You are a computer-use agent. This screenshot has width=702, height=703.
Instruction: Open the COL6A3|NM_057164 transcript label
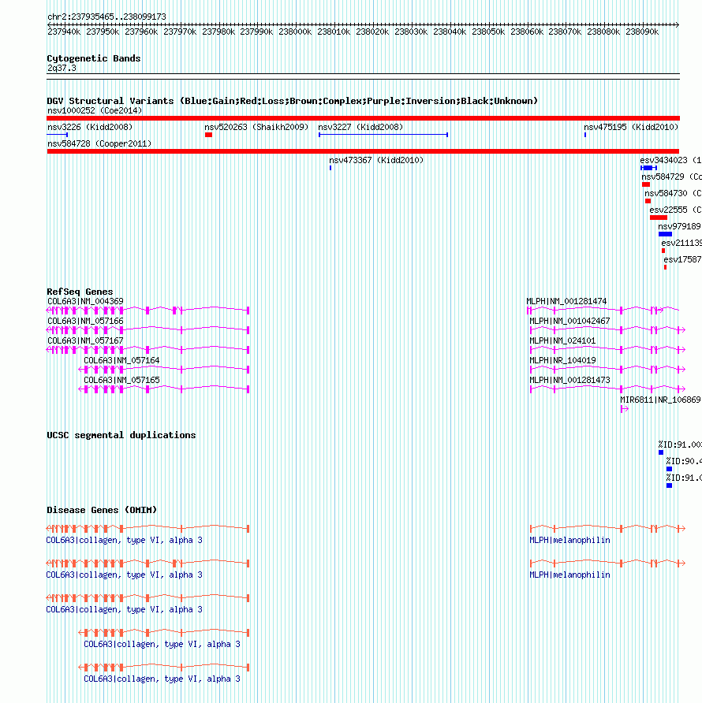[x=121, y=361]
